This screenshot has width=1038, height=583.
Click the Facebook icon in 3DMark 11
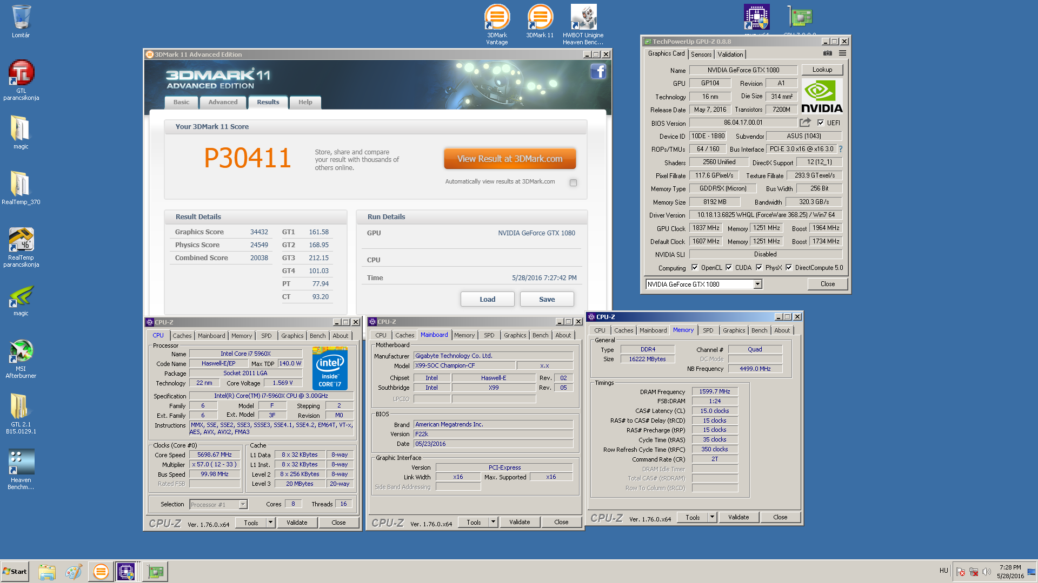(x=598, y=72)
